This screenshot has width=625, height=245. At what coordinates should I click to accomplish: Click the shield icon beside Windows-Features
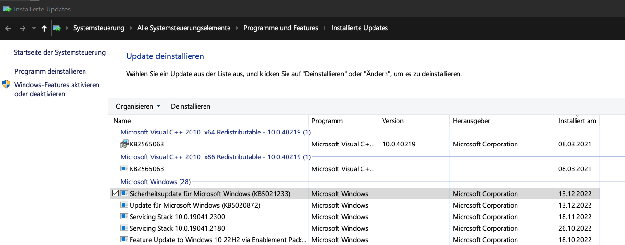pyautogui.click(x=6, y=85)
